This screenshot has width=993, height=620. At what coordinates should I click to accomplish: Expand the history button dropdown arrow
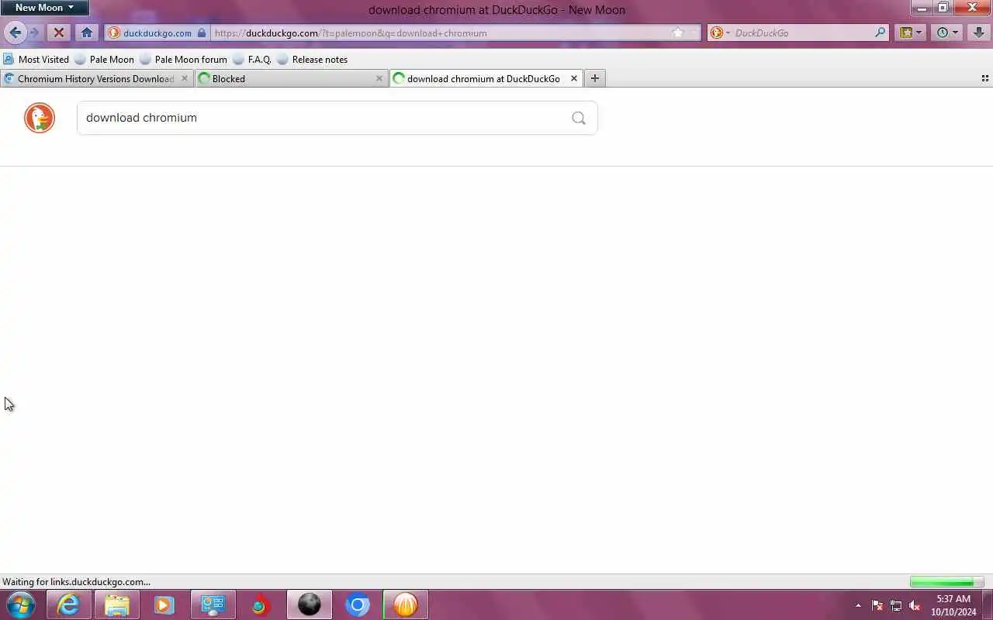pos(956,33)
